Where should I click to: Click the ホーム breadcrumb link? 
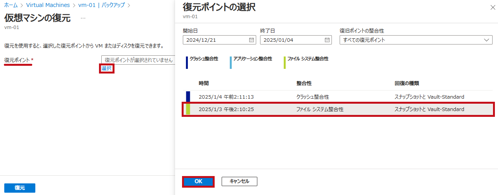(11, 5)
